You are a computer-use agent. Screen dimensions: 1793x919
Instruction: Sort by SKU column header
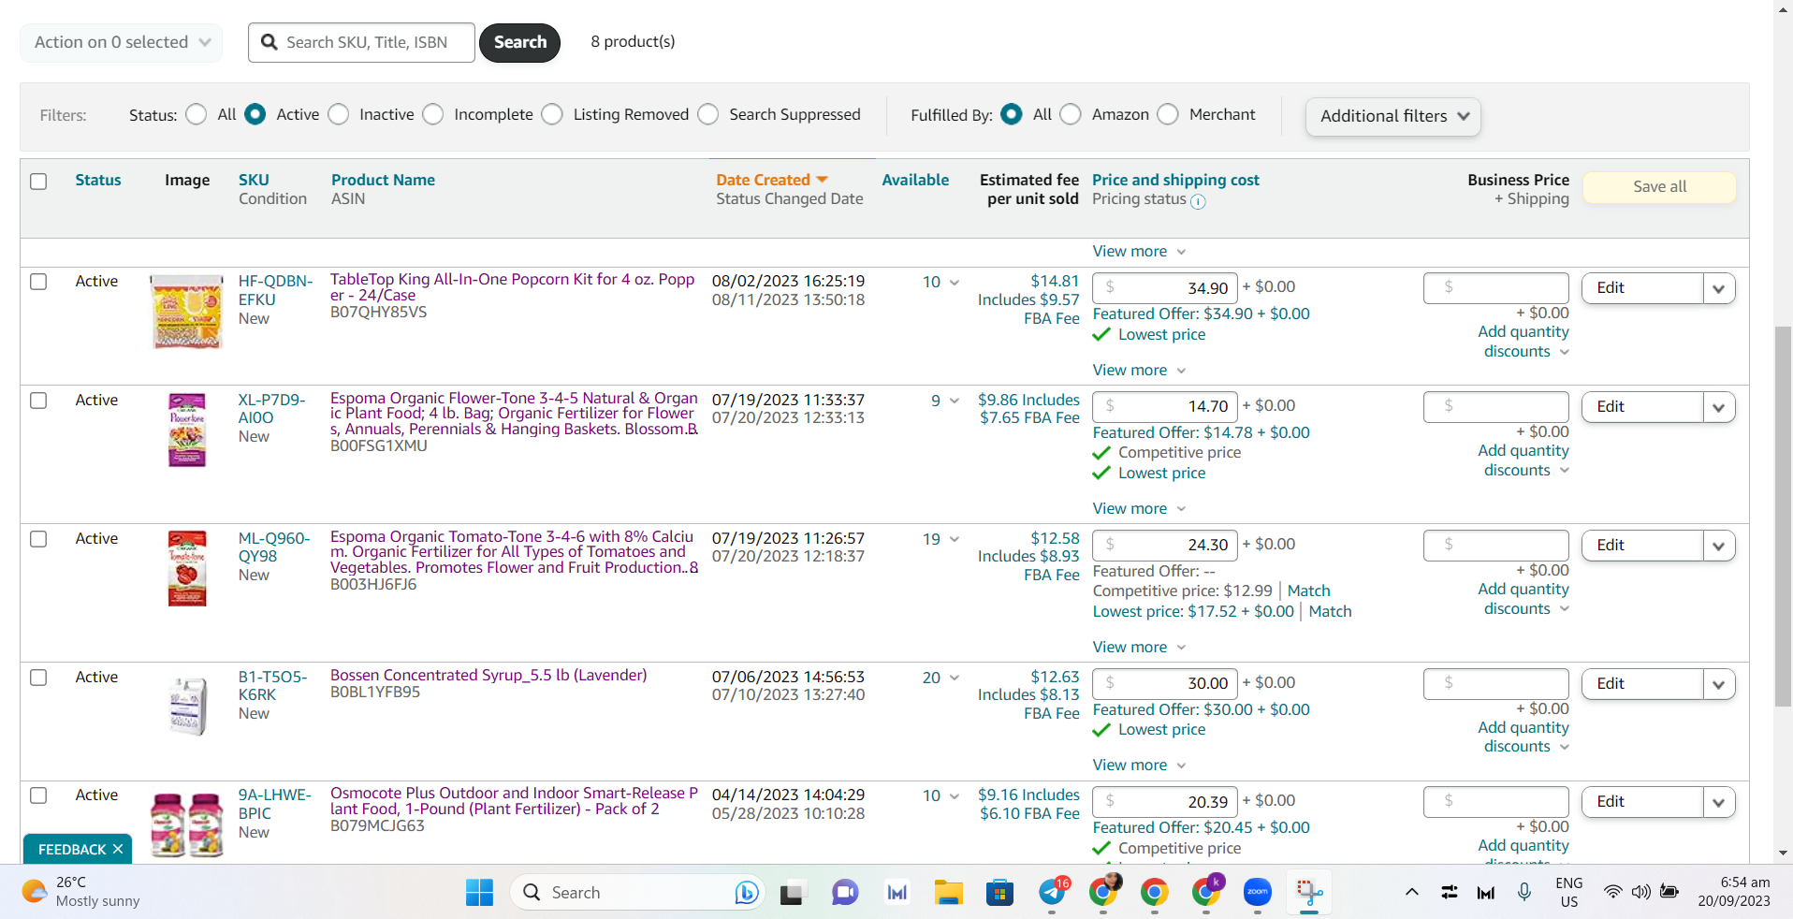(254, 180)
